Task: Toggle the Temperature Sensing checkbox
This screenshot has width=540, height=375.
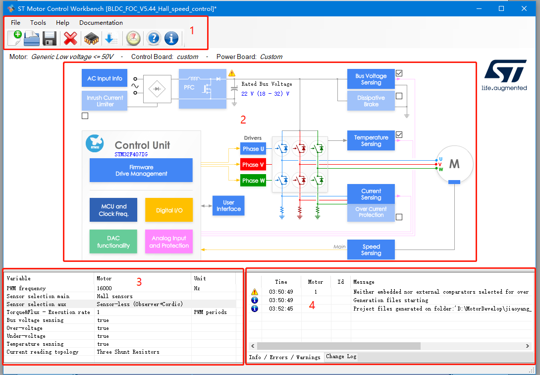Action: click(399, 135)
